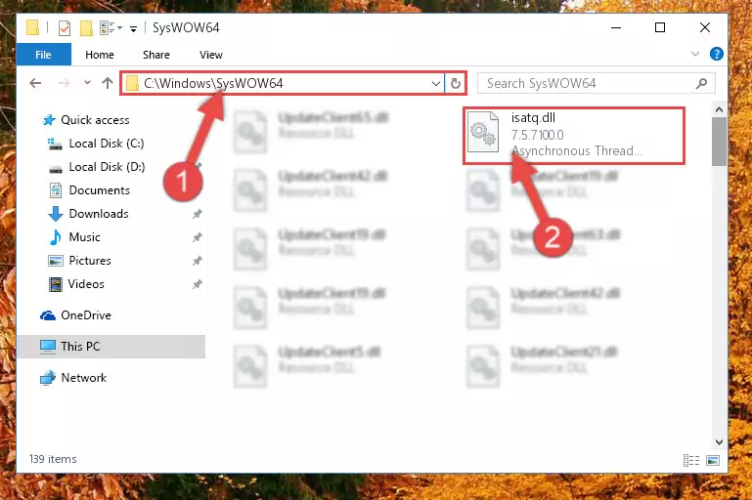The height and width of the screenshot is (500, 752).
Task: Click the pin icon next to Videos
Action: (x=198, y=284)
